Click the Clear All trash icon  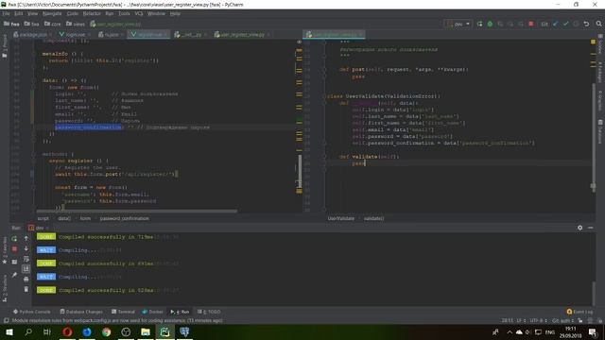pyautogui.click(x=26, y=289)
